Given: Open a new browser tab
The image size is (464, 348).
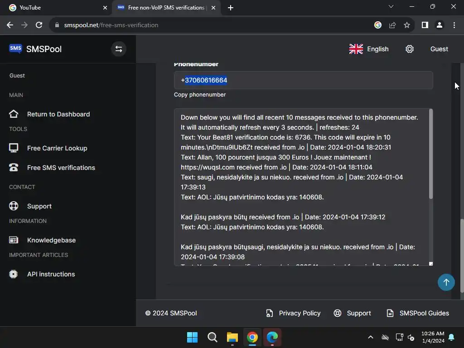Looking at the screenshot, I should (x=231, y=8).
